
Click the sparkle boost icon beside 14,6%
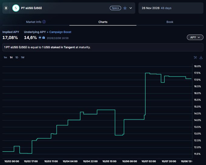(40, 38)
